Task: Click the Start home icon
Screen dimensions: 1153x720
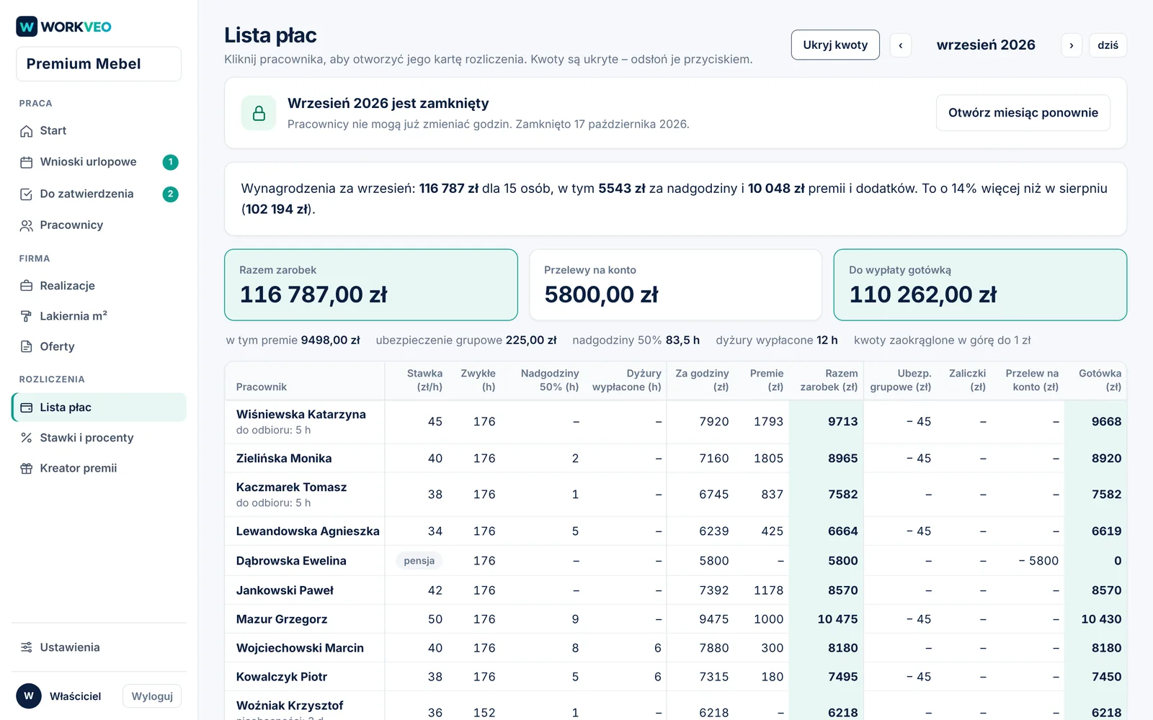Action: coord(27,131)
